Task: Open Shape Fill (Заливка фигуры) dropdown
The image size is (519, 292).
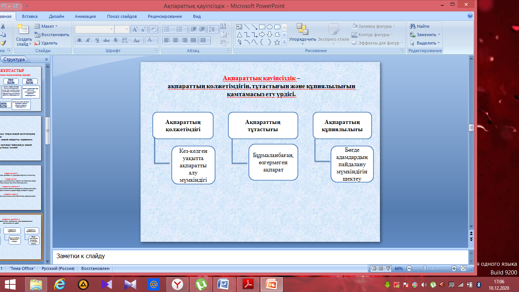Action: click(373, 26)
